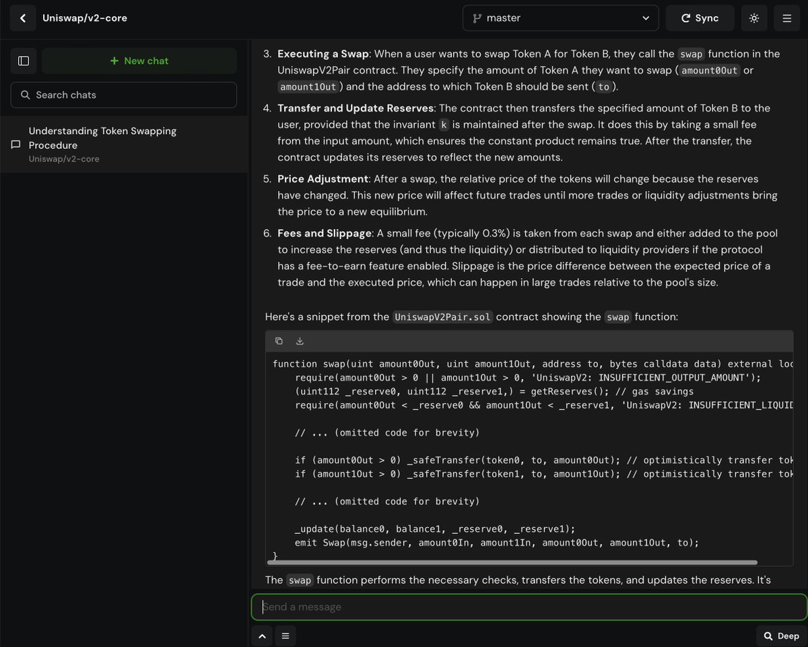Viewport: 808px width, 647px height.
Task: Open the master branch selector
Action: (x=560, y=18)
